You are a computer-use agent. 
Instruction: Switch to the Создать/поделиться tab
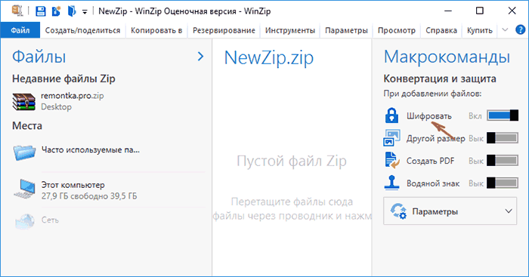(82, 30)
